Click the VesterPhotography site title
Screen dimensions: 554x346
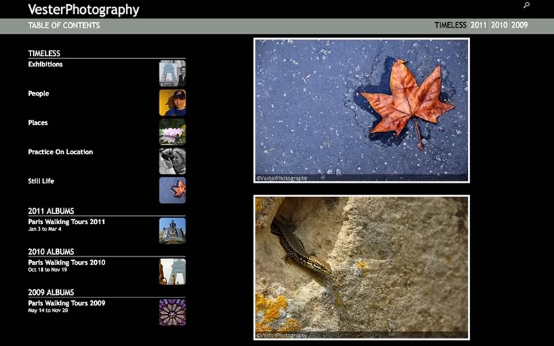83,10
